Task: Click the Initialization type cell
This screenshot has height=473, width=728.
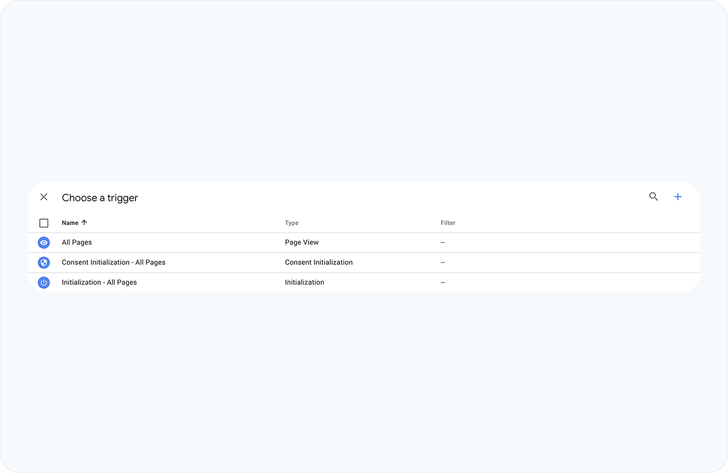Action: [x=304, y=282]
